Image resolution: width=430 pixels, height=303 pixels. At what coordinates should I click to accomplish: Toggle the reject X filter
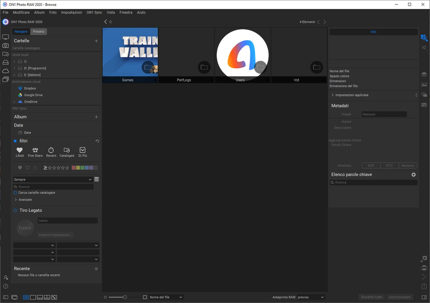35,167
